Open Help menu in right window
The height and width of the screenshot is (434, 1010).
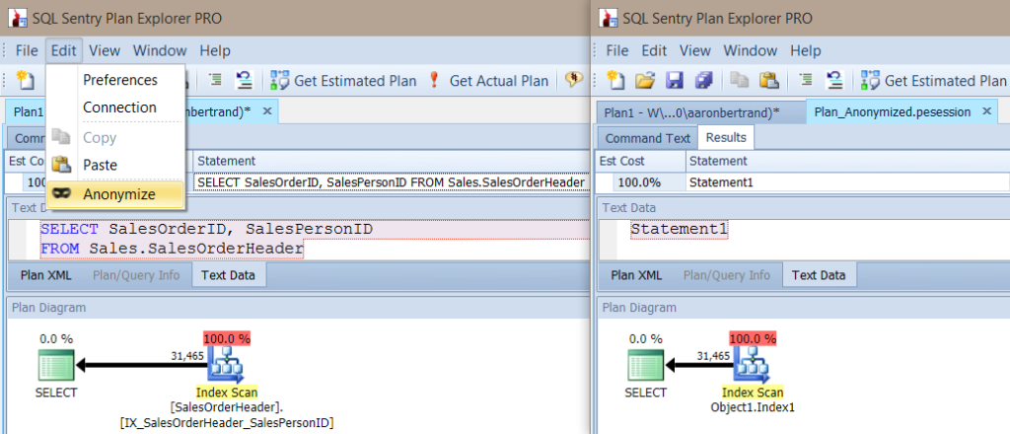click(805, 51)
